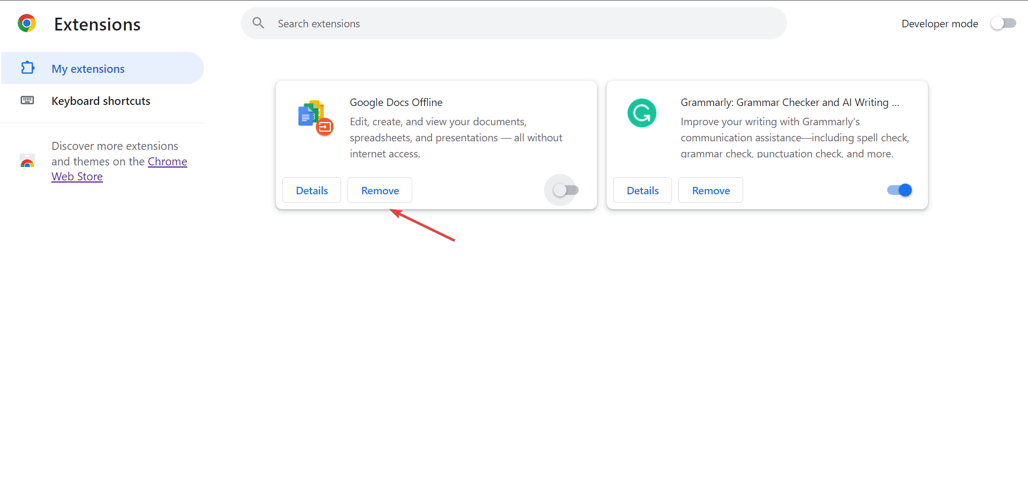The width and height of the screenshot is (1028, 478).
Task: Click the Google Docs Offline title text
Action: click(396, 102)
